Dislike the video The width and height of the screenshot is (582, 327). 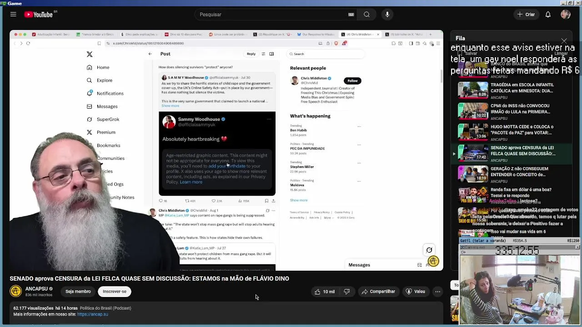point(347,292)
